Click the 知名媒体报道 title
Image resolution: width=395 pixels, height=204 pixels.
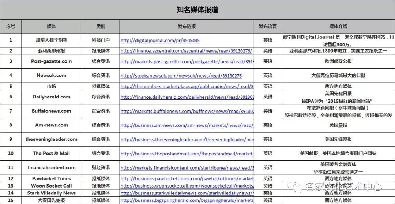coord(197,10)
